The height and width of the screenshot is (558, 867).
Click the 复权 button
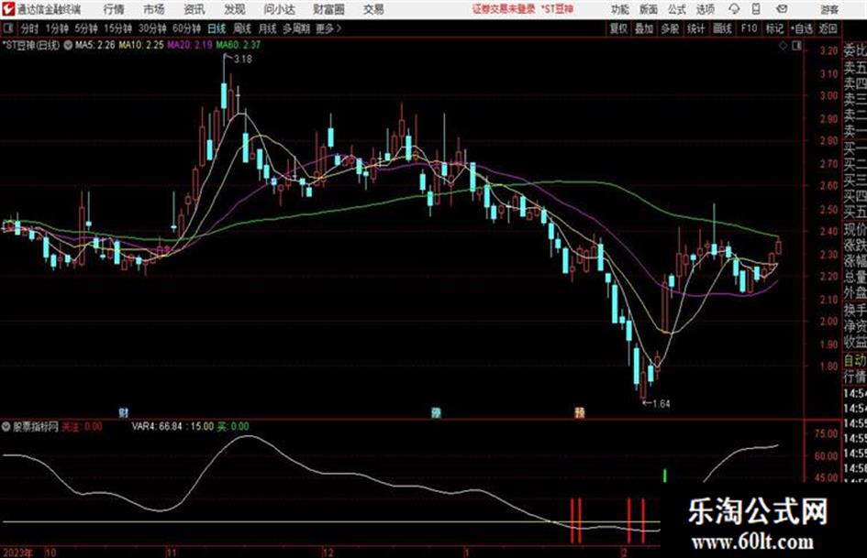(618, 28)
